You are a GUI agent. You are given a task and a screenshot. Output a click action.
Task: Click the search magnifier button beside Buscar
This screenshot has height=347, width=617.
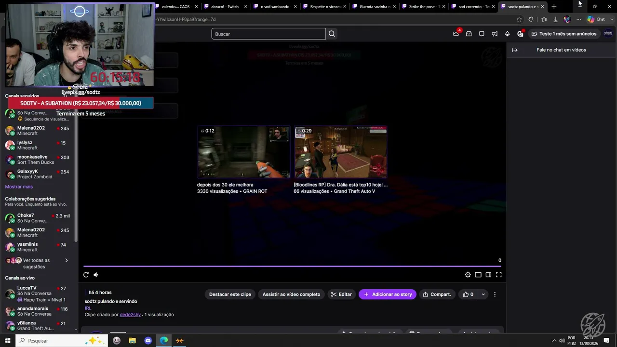tap(332, 34)
